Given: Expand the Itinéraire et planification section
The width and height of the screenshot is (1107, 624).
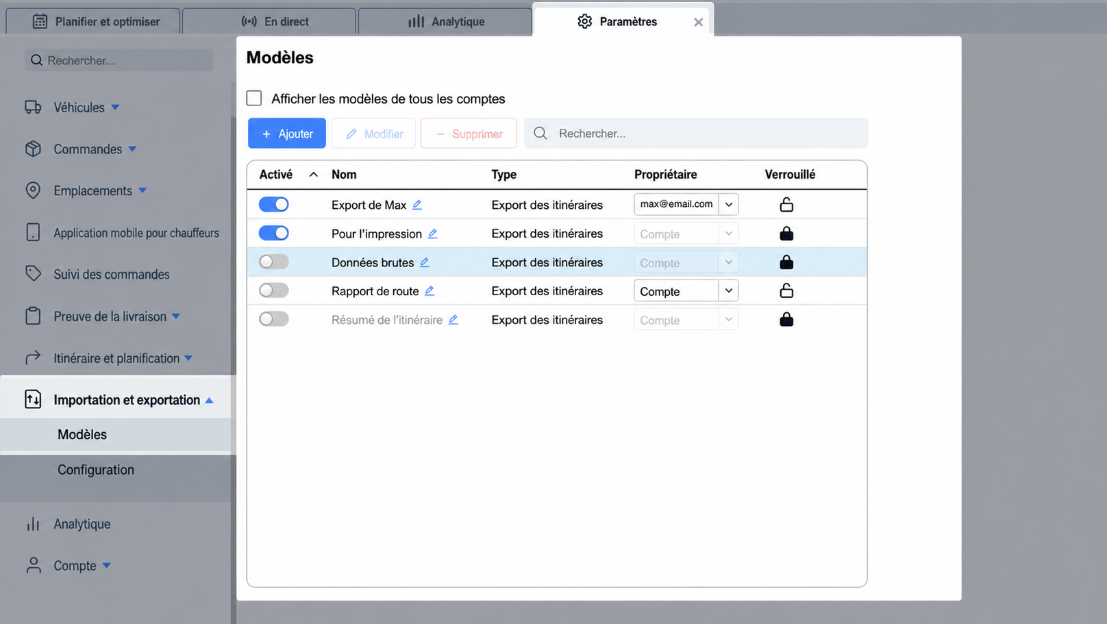Looking at the screenshot, I should click(x=188, y=358).
